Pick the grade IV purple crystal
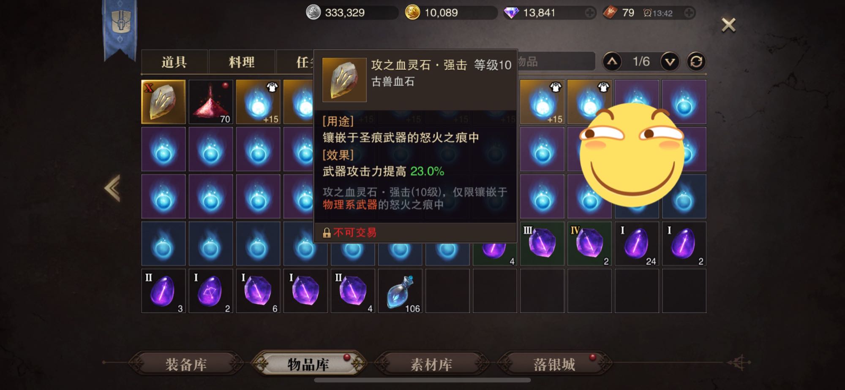 coord(589,244)
